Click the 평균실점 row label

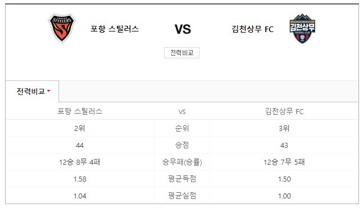coord(182,196)
